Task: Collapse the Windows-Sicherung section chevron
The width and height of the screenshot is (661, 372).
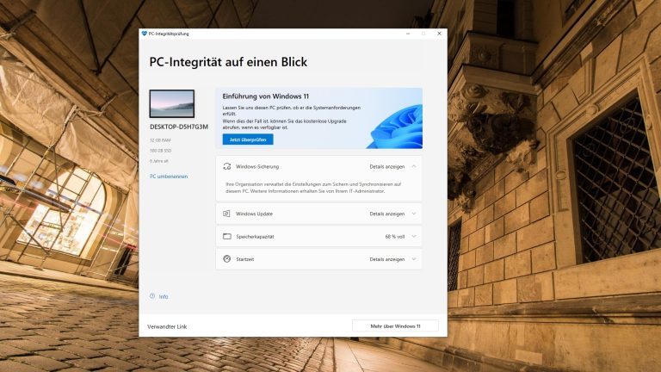Action: [x=413, y=166]
